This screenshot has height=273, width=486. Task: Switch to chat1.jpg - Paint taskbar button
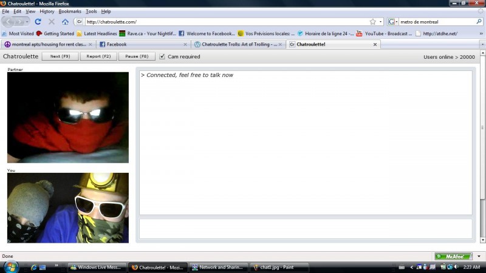(x=279, y=267)
